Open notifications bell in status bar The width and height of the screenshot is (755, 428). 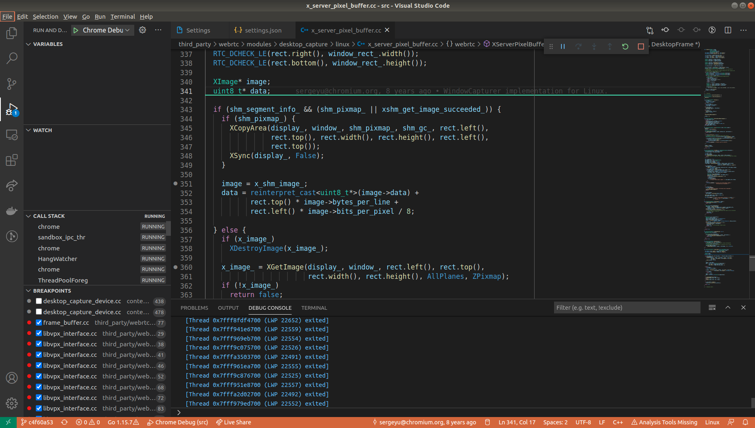(x=746, y=422)
